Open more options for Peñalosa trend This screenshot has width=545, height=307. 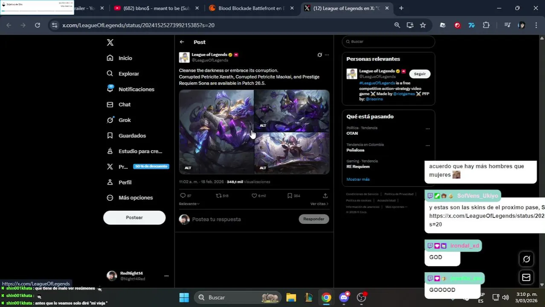[x=428, y=145]
